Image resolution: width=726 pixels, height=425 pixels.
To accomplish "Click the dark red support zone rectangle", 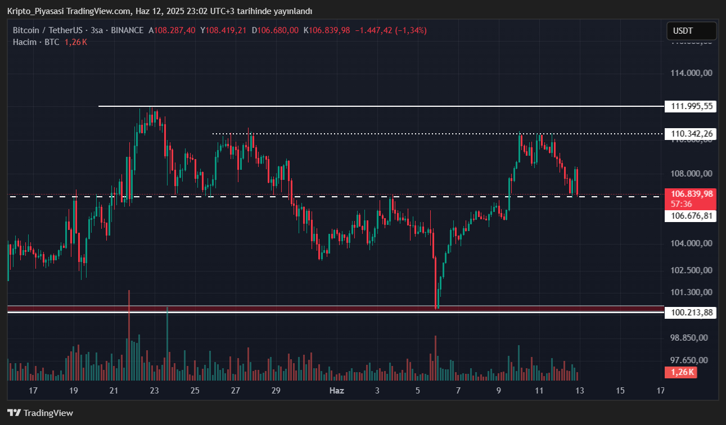I will 281,309.
